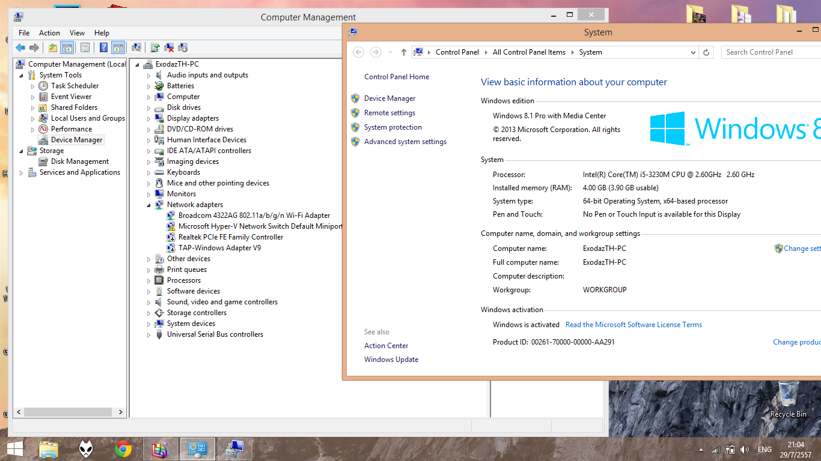
Task: Read the Microsoft Software License Terms
Action: click(x=633, y=325)
